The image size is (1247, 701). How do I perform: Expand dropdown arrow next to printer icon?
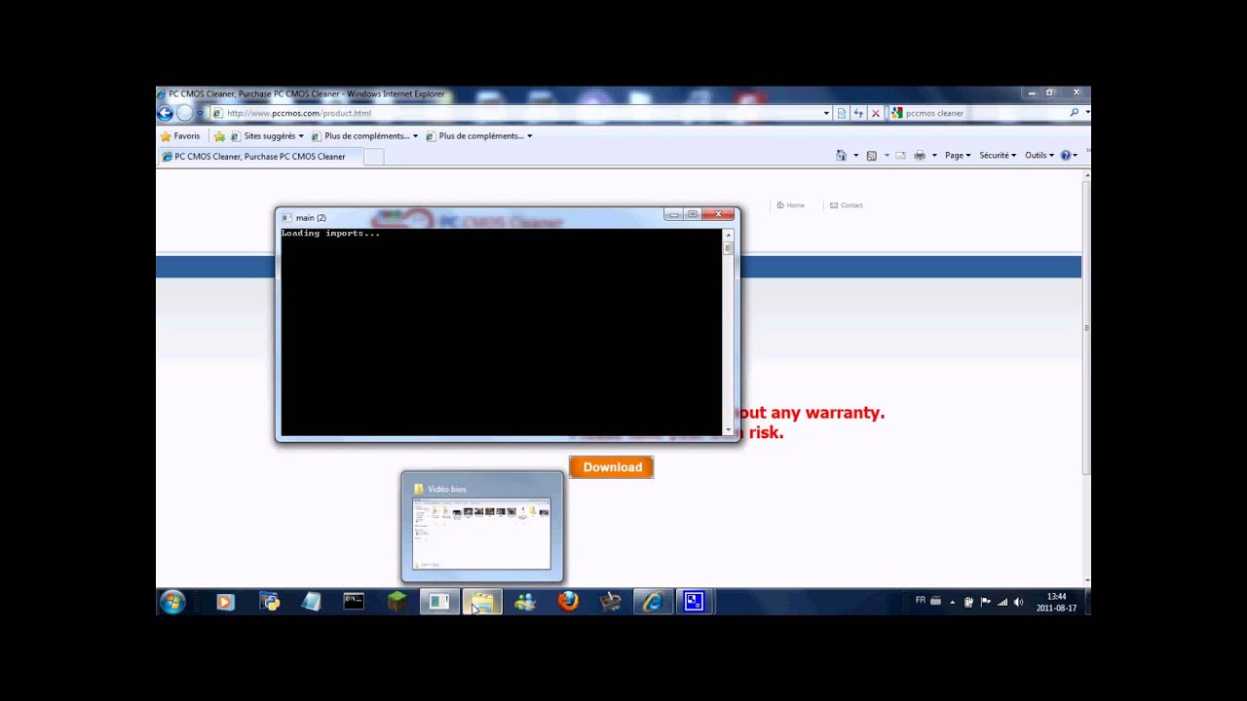tap(933, 156)
